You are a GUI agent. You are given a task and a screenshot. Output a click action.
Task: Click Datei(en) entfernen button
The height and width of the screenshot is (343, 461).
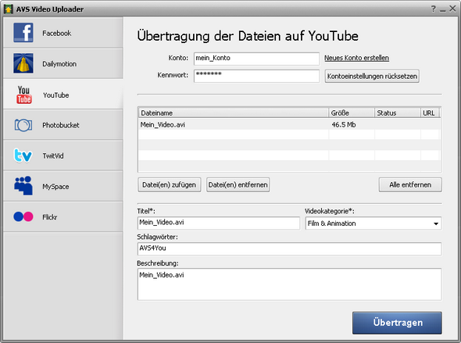click(x=238, y=185)
